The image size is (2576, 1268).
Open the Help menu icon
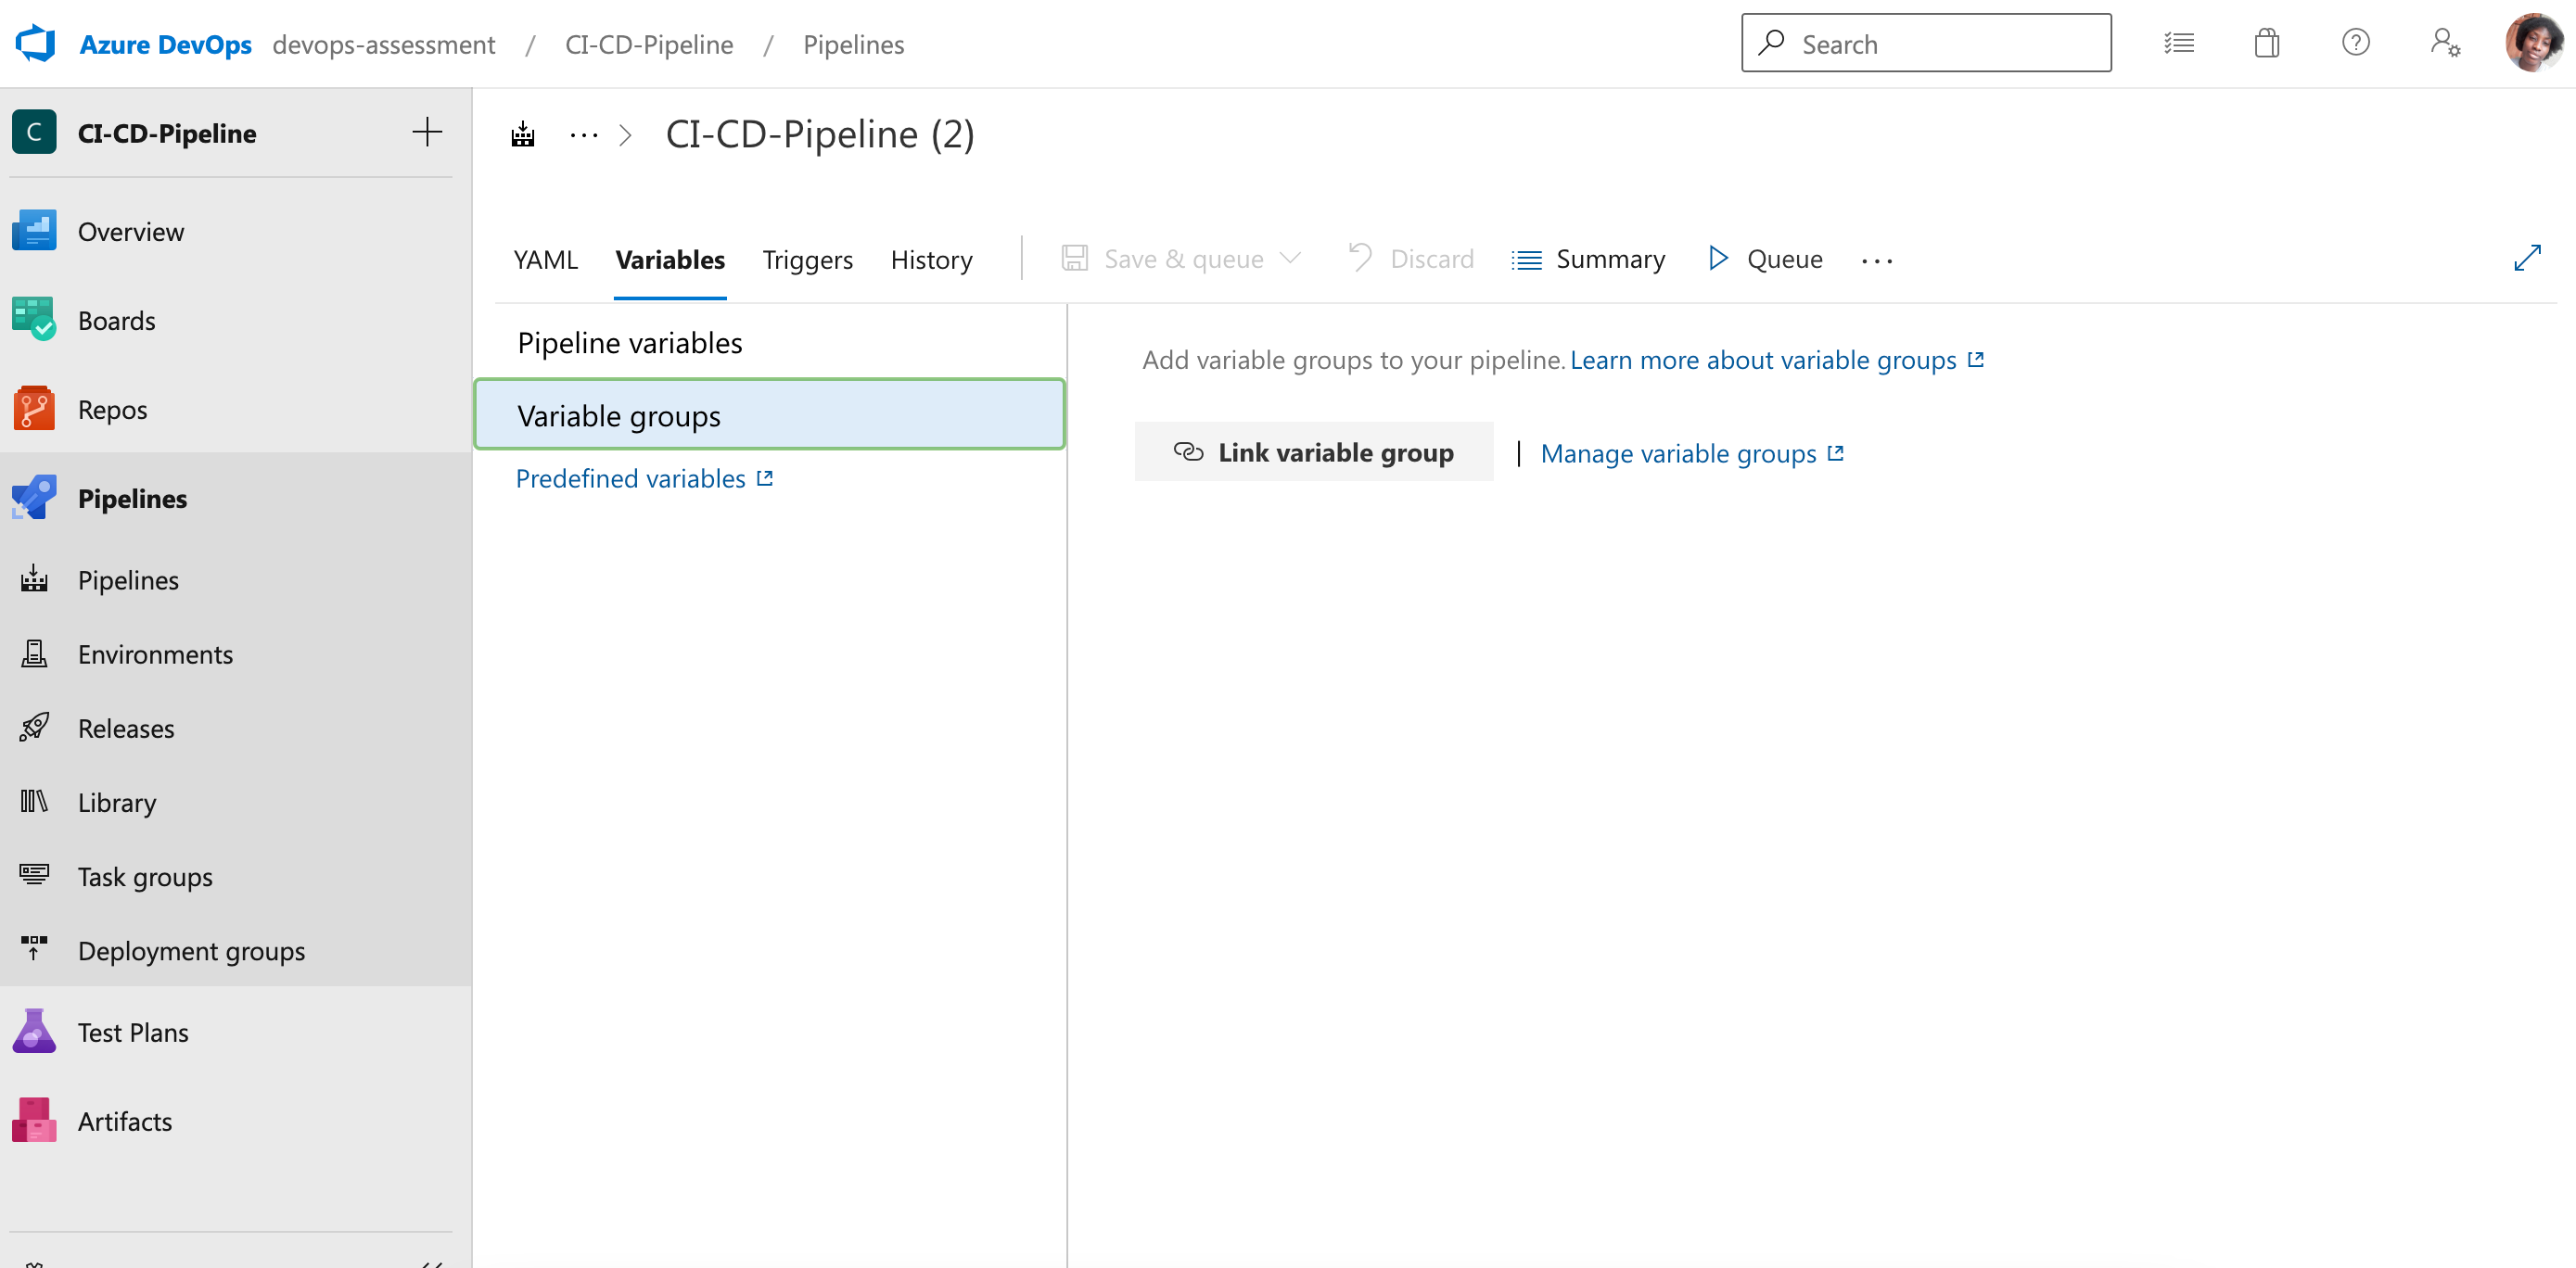[x=2357, y=42]
